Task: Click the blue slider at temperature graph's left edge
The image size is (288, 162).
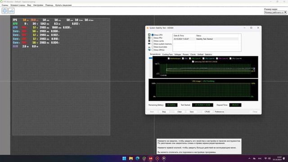Action: click(x=151, y=58)
